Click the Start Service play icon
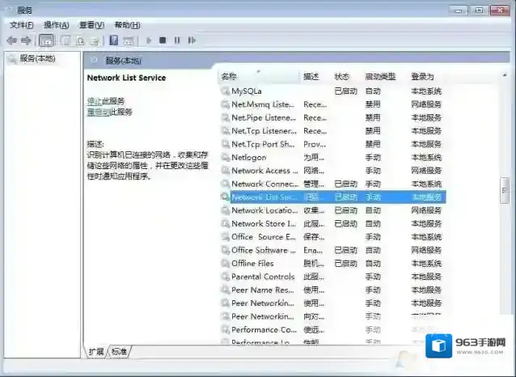Viewport: 516px width, 377px height. click(x=149, y=40)
